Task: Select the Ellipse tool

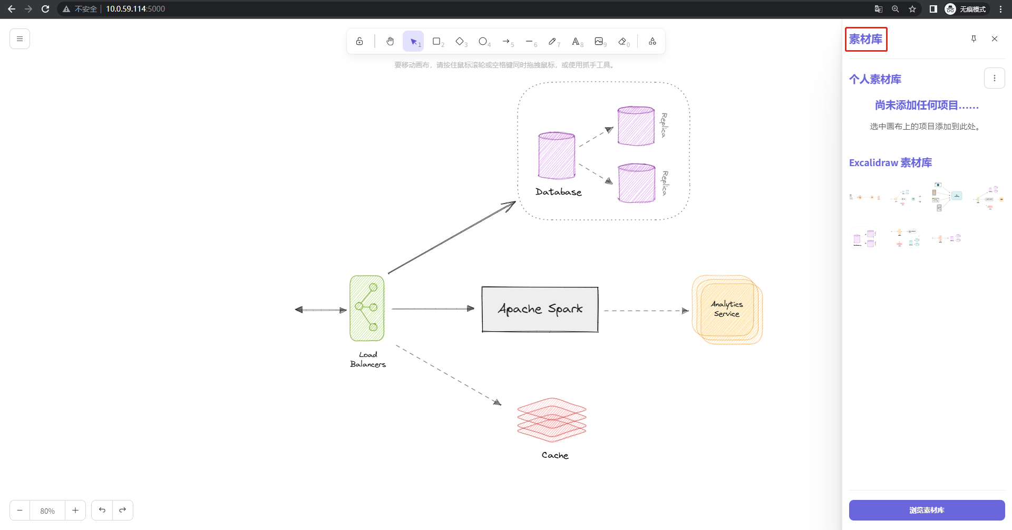Action: 483,41
